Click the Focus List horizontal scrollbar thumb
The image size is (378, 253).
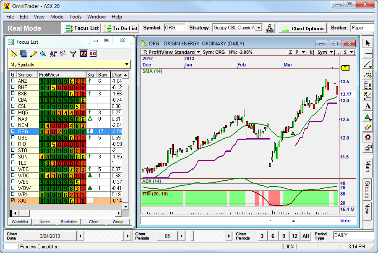tap(24, 213)
